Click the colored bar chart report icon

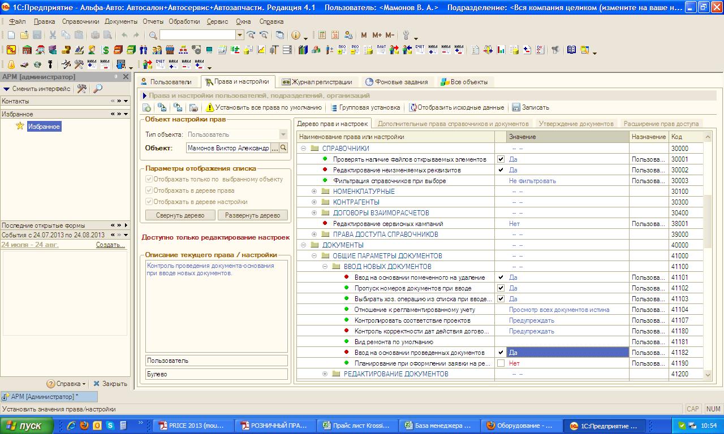[x=501, y=50]
